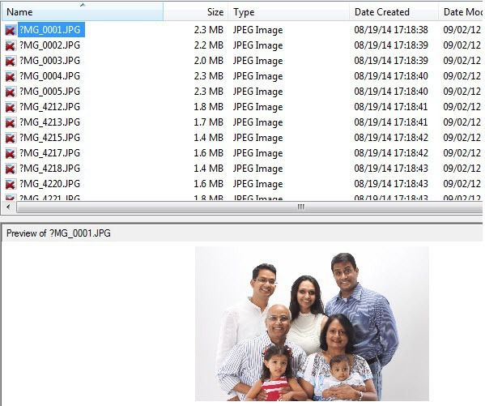The image size is (485, 406).
Task: Click the family photo preview image
Action: (x=312, y=323)
